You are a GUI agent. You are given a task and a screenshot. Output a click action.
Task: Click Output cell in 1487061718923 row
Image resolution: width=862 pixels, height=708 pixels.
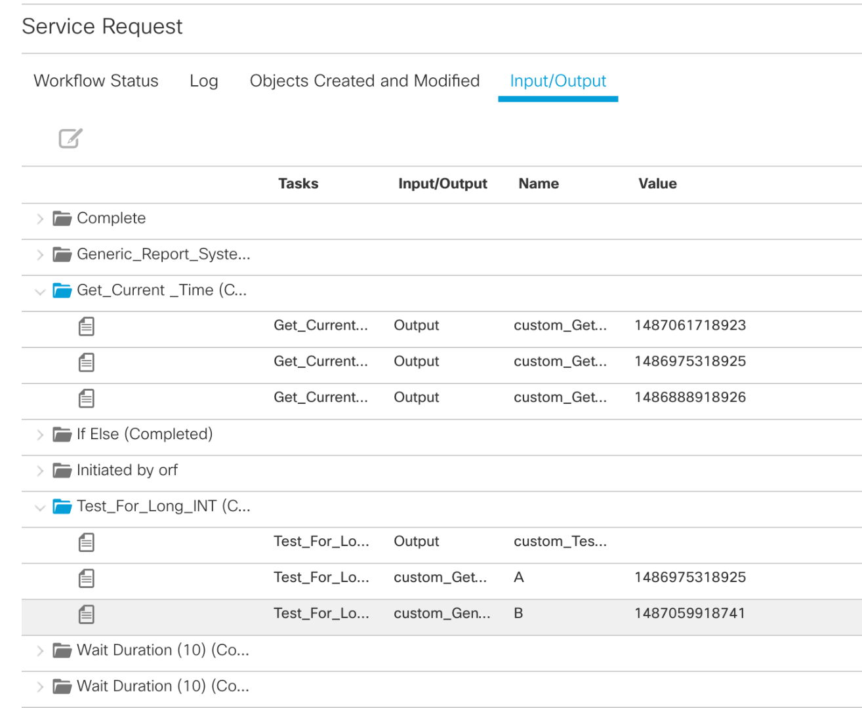[417, 326]
